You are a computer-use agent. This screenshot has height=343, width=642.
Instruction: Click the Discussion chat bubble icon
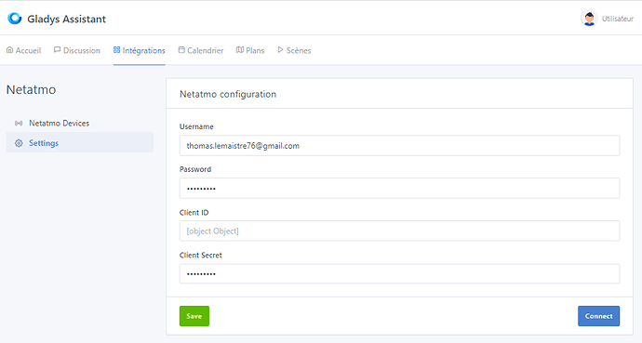click(58, 50)
